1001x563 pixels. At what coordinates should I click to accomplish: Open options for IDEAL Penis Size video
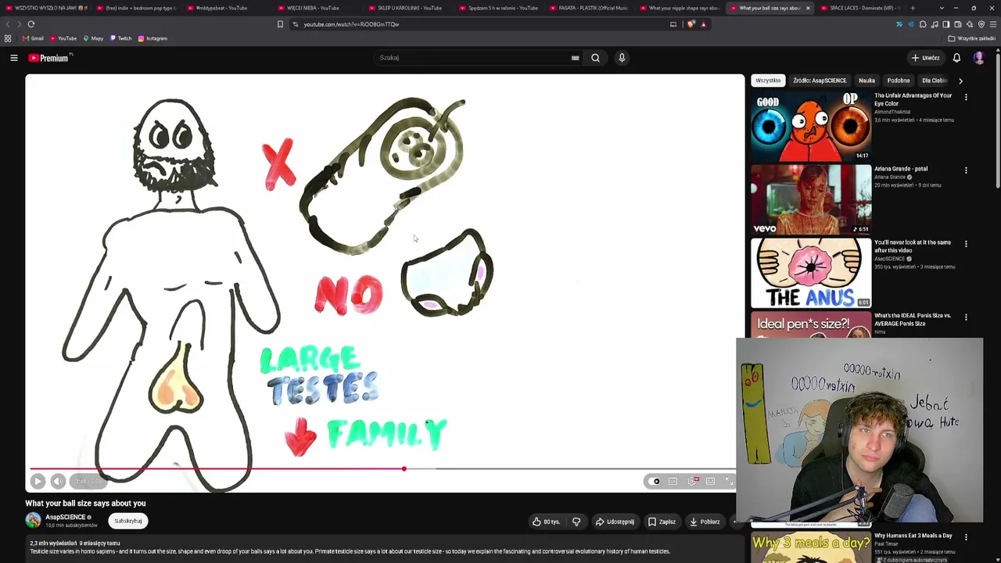966,317
